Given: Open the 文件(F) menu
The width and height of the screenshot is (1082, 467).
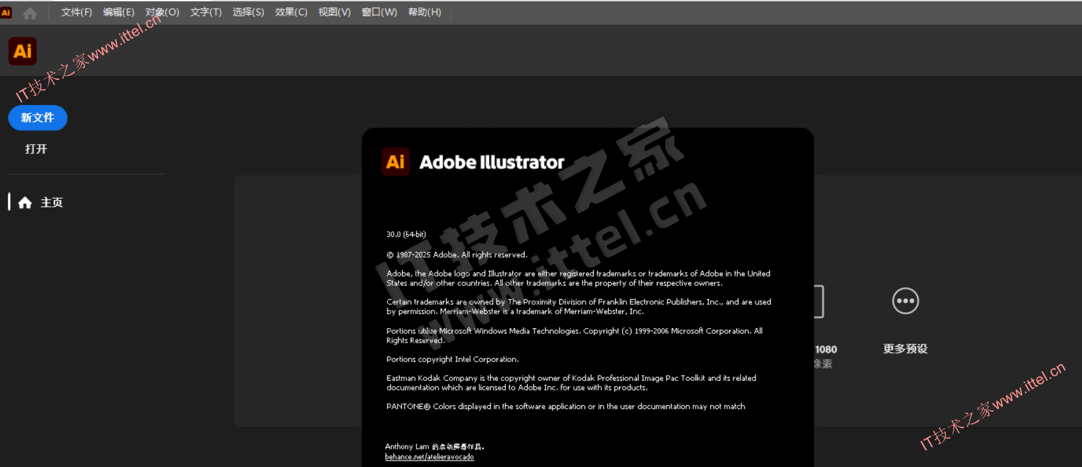Looking at the screenshot, I should pos(76,13).
